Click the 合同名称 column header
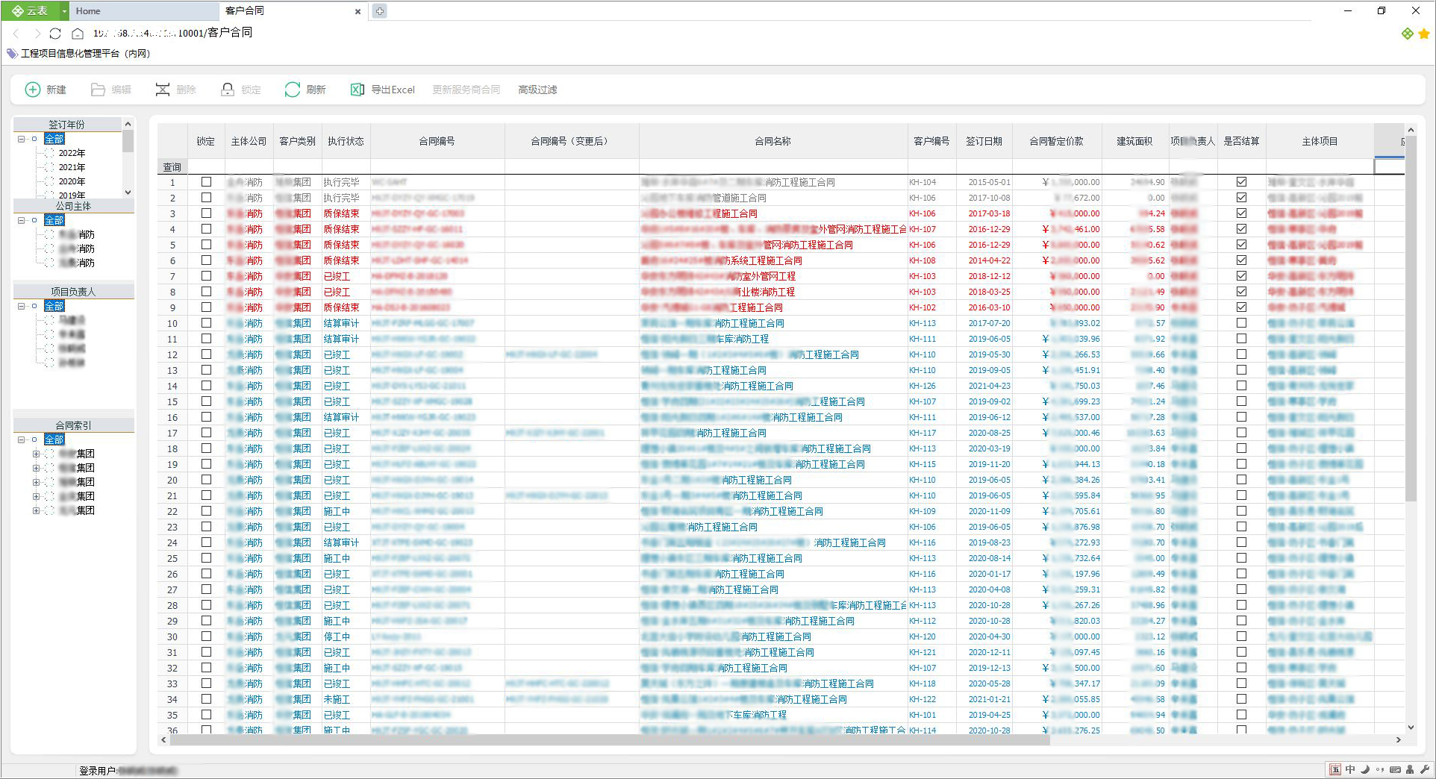The width and height of the screenshot is (1436, 779). point(772,141)
